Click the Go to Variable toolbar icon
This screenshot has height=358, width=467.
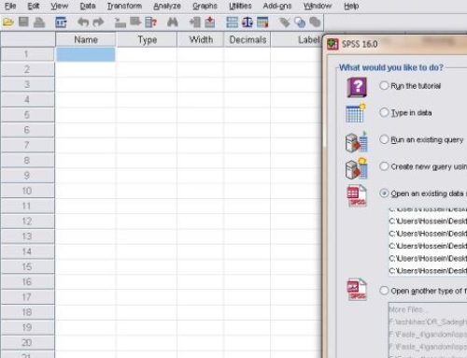click(135, 22)
